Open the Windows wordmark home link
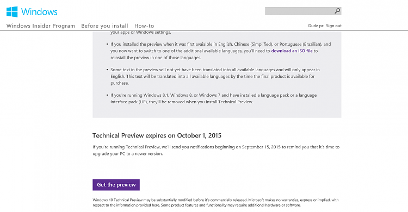The width and height of the screenshot is (408, 212). click(39, 12)
